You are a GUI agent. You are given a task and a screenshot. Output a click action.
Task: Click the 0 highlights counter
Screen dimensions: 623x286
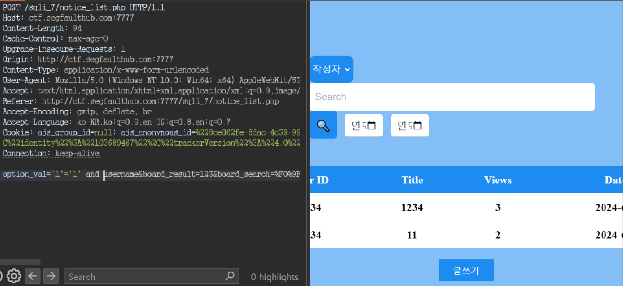click(274, 277)
